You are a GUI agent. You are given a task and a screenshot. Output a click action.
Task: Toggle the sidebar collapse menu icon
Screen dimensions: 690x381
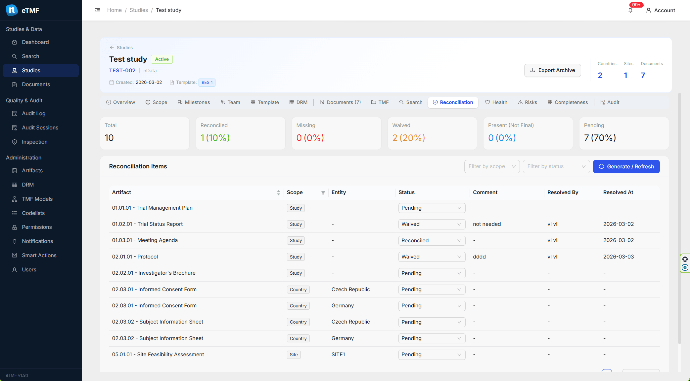point(98,10)
